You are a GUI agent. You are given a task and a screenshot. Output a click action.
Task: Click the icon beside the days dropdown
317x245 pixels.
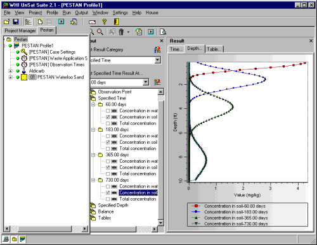pos(157,82)
